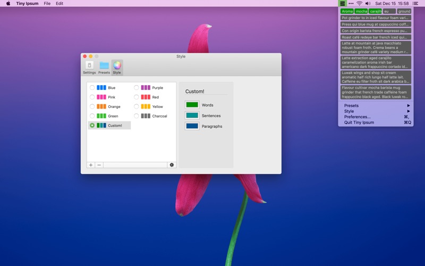This screenshot has height=266, width=425.
Task: Choose Quit Tiny Ipsum
Action: tap(376, 122)
